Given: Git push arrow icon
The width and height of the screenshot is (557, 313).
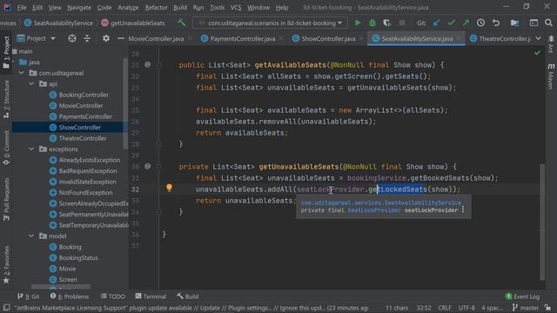Looking at the screenshot, I should pos(466,23).
